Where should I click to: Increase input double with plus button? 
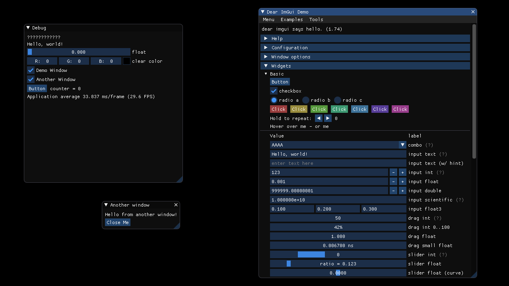click(x=402, y=191)
